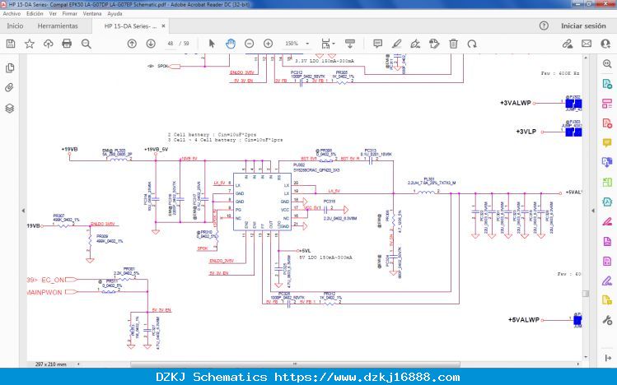Click the cloud upload icon
Screen dimensions: 617x385
pyautogui.click(x=48, y=44)
